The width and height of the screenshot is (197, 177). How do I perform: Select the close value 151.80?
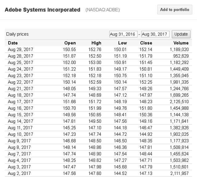pyautogui.click(x=146, y=108)
